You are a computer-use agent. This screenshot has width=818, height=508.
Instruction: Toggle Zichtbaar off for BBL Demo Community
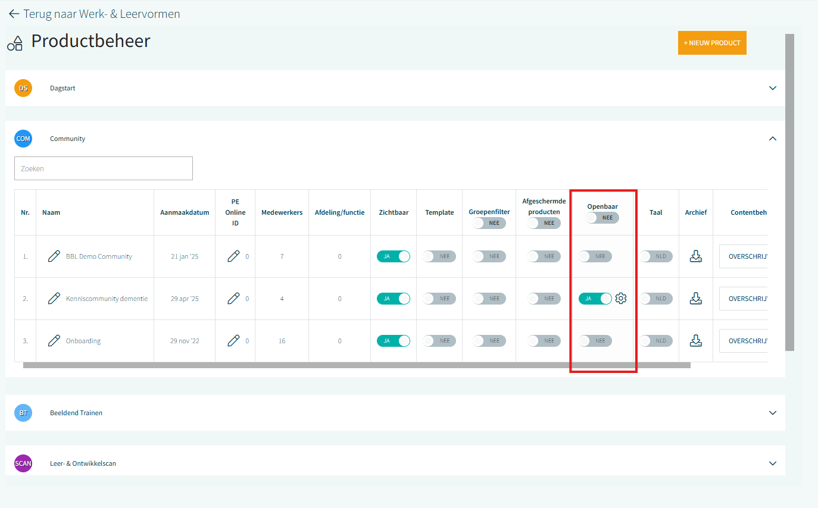pyautogui.click(x=394, y=256)
